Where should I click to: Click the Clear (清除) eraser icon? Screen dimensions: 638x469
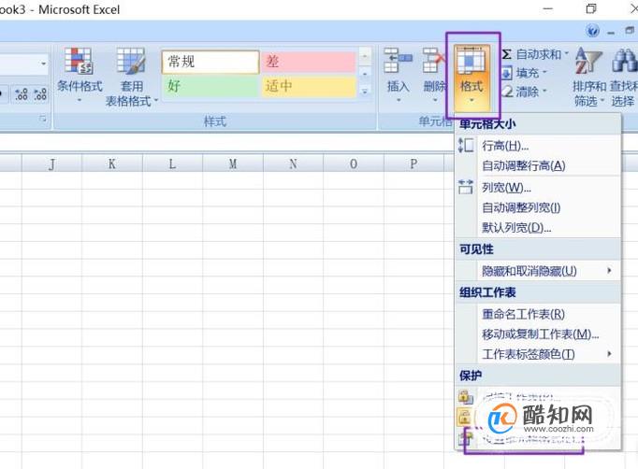click(507, 92)
